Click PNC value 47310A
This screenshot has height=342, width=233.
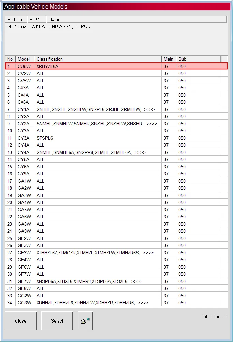pyautogui.click(x=37, y=26)
